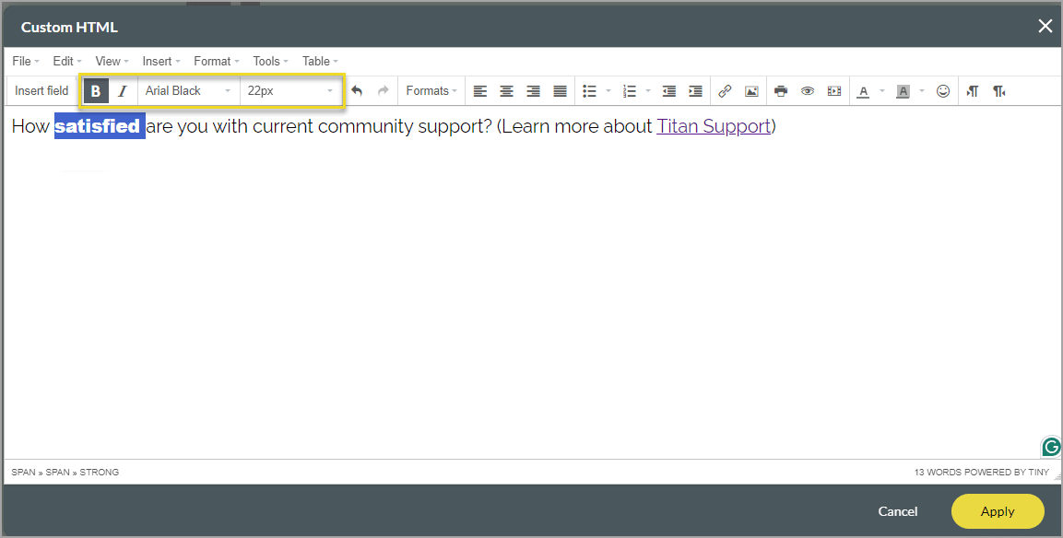Viewport: 1063px width, 538px height.
Task: Click the Titan Support link
Action: pos(713,126)
